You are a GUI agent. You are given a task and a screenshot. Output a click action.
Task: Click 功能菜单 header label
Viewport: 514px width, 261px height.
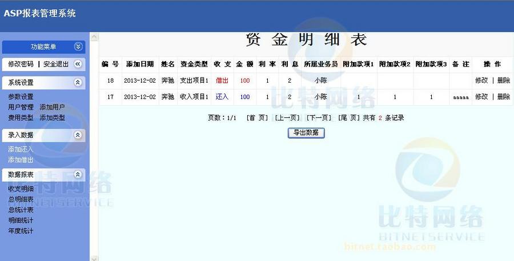[43, 47]
